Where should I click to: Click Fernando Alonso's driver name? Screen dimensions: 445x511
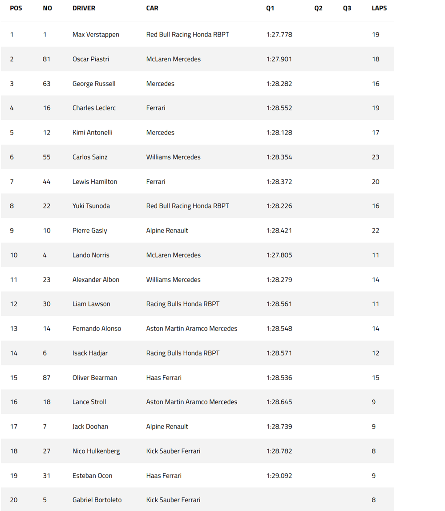point(97,329)
